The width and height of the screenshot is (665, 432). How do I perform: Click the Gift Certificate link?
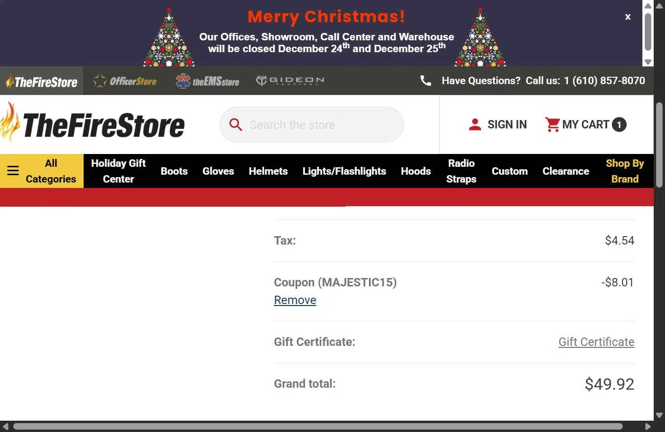pos(596,342)
